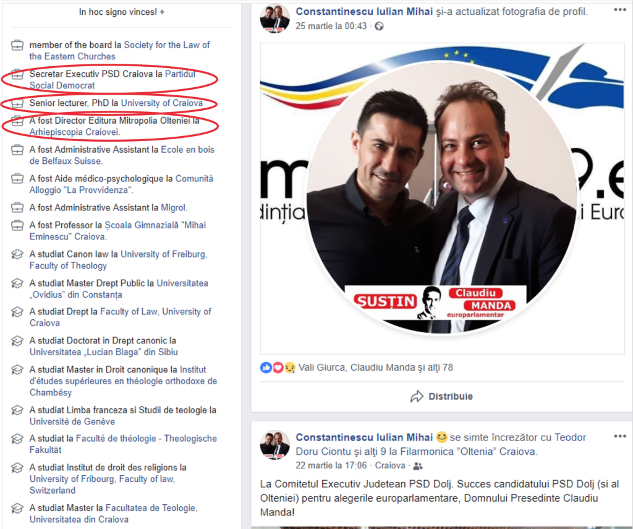Click Distribuie button to share the post

coord(441,397)
